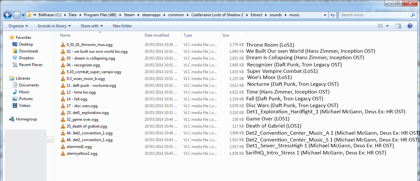This screenshot has width=420, height=181.
Task: Click VLC icon of 02 - we built our own world bis.ogg
Action: pyautogui.click(x=63, y=51)
